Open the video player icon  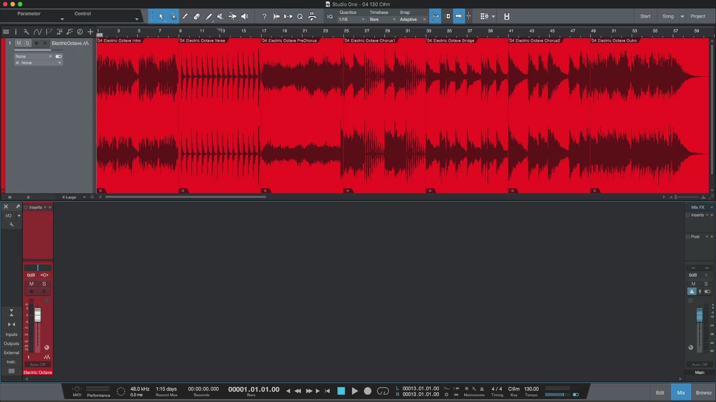[506, 16]
